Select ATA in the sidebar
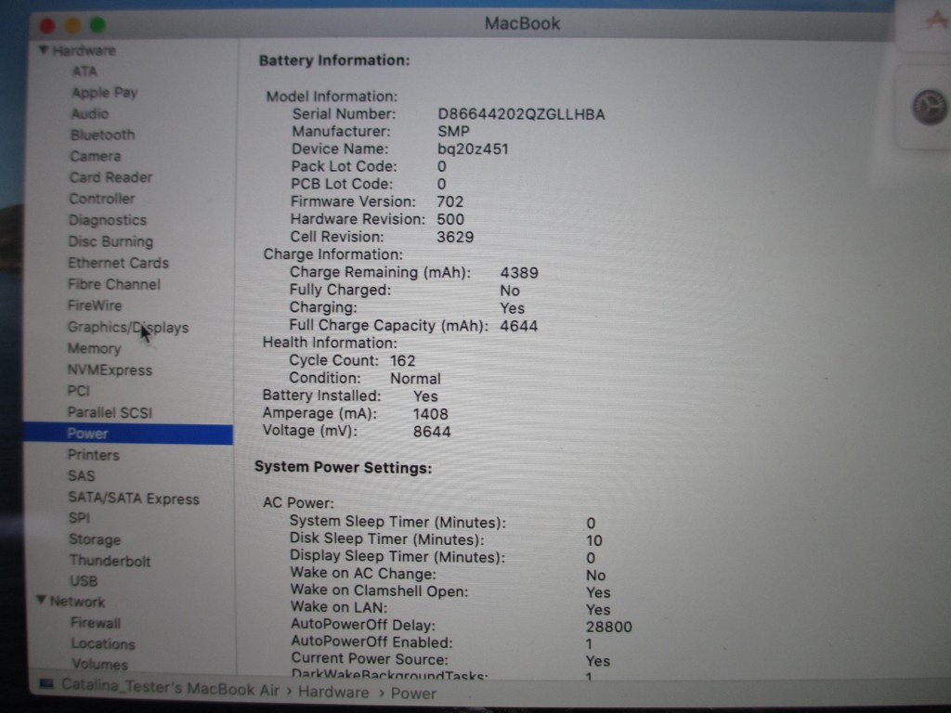This screenshot has height=713, width=951. [85, 71]
